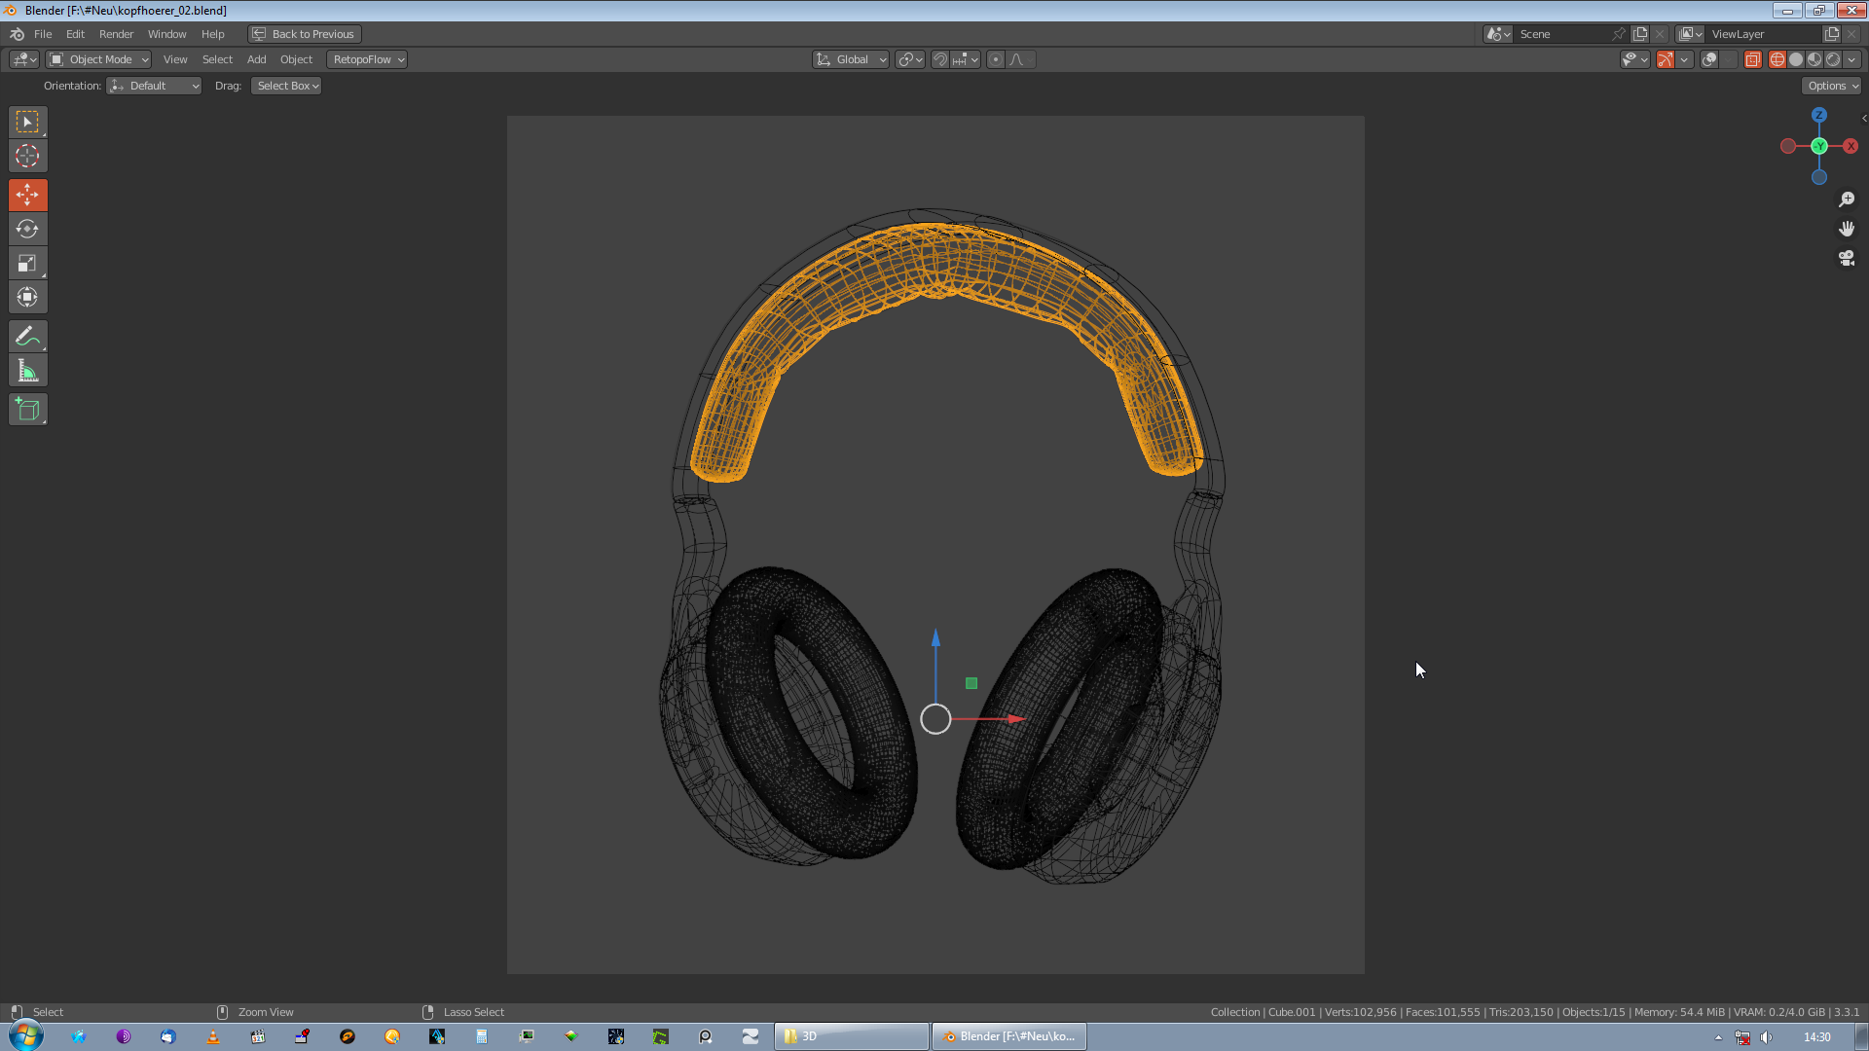The width and height of the screenshot is (1869, 1051).
Task: Click the Back to Previous button
Action: [x=305, y=34]
